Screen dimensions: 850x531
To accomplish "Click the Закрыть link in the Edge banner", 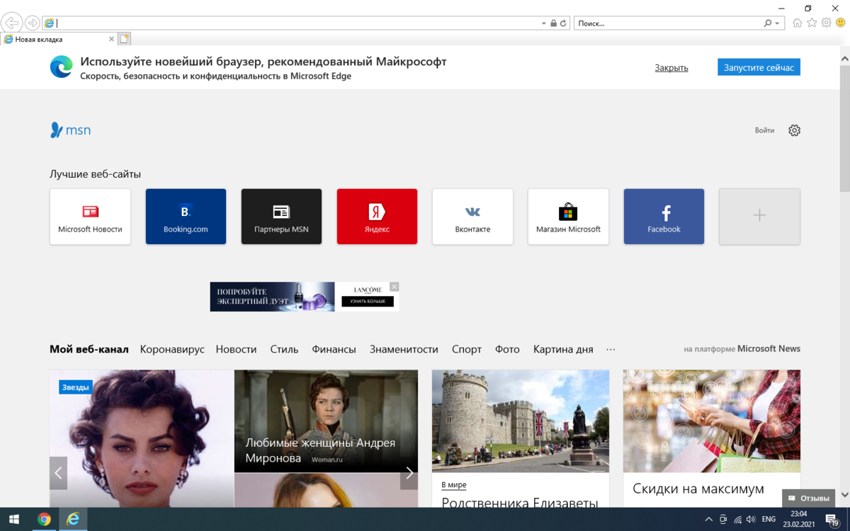I will [671, 68].
